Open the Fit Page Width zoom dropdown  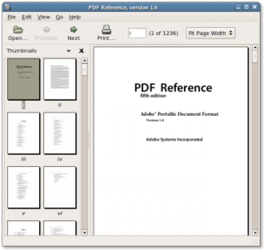[210, 33]
